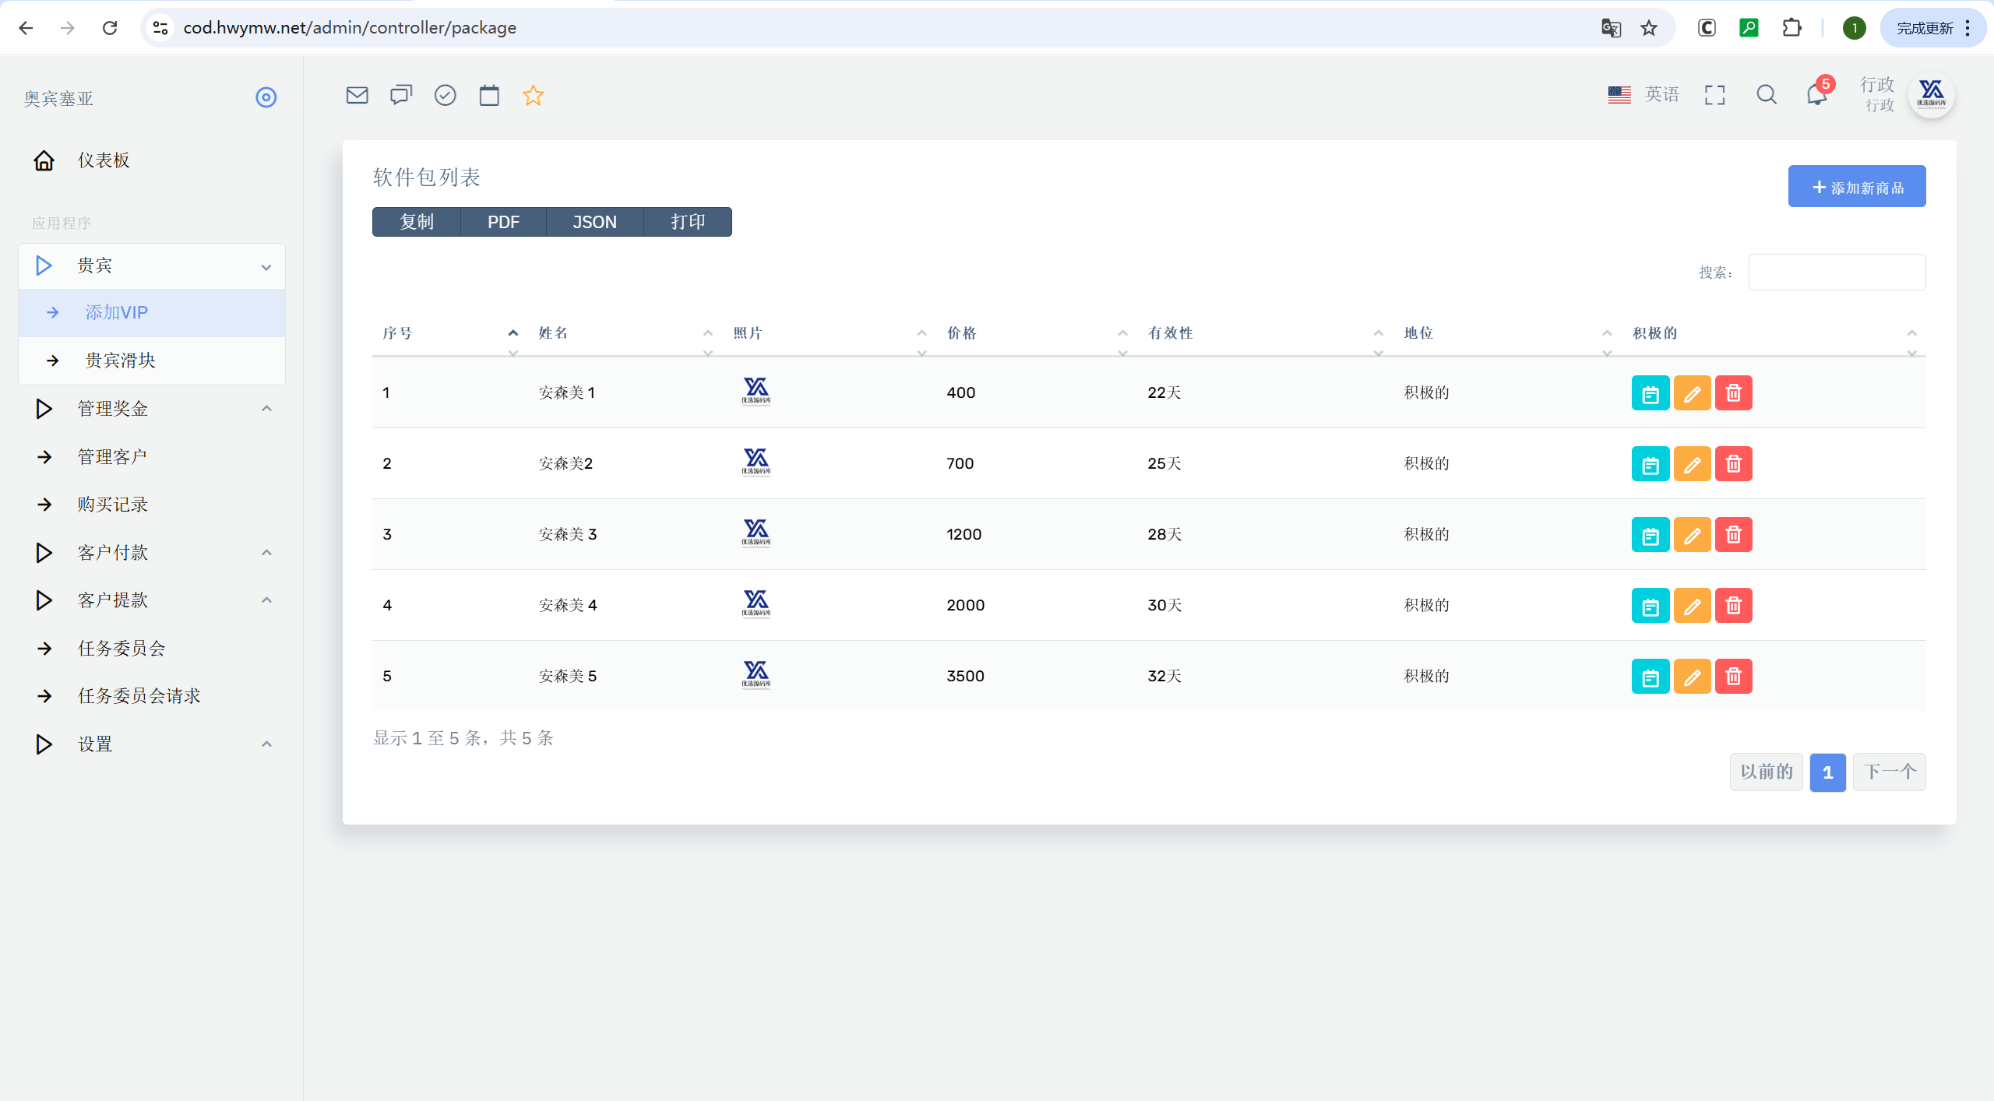Image resolution: width=1994 pixels, height=1101 pixels.
Task: Open the mail envelope icon
Action: (357, 95)
